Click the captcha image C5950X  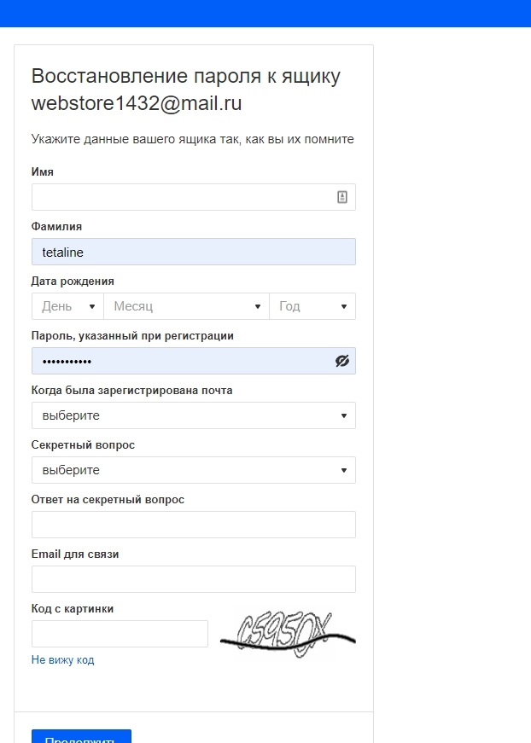[x=288, y=634]
